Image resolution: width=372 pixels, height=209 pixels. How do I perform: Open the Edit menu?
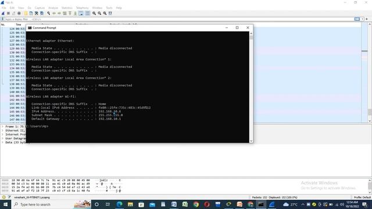click(x=12, y=8)
